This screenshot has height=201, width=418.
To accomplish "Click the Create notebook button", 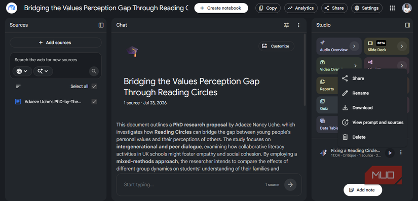I will click(221, 8).
